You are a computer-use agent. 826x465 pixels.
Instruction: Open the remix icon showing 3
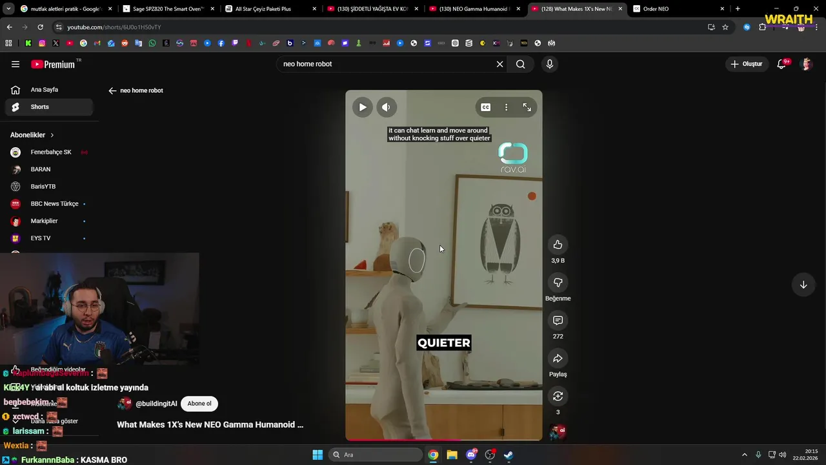click(558, 397)
